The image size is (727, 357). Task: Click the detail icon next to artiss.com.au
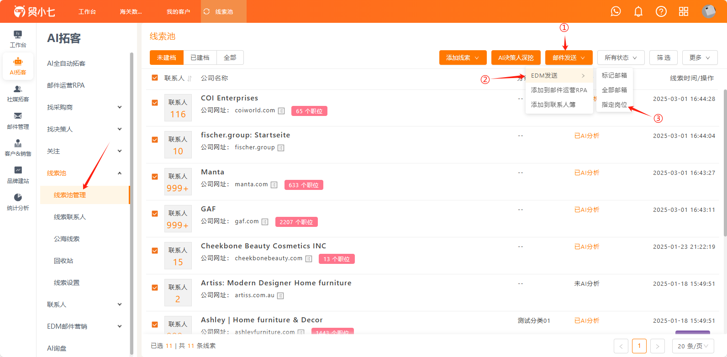280,296
